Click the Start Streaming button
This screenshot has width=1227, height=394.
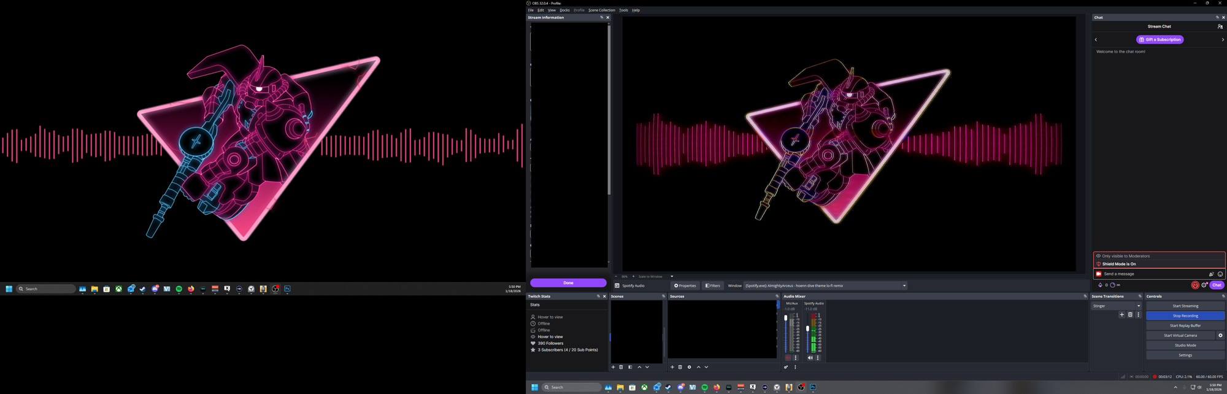coord(1185,306)
